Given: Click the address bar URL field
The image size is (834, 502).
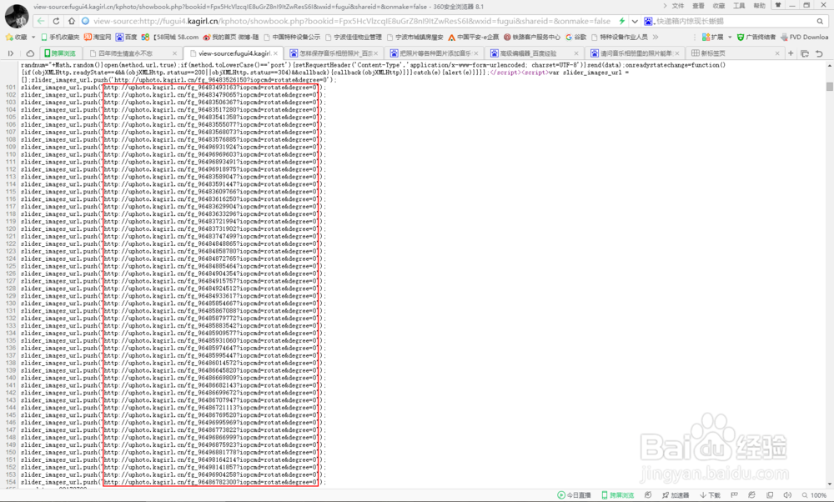Looking at the screenshot, I should coord(351,22).
